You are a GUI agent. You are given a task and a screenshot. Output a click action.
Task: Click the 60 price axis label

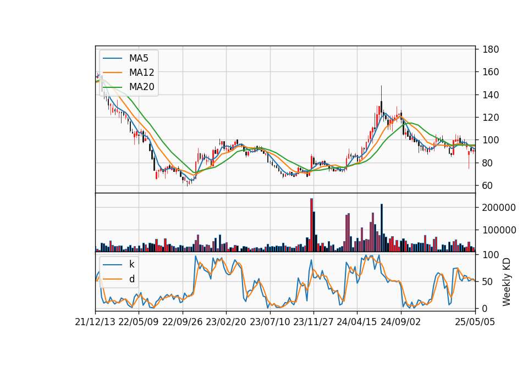click(488, 186)
